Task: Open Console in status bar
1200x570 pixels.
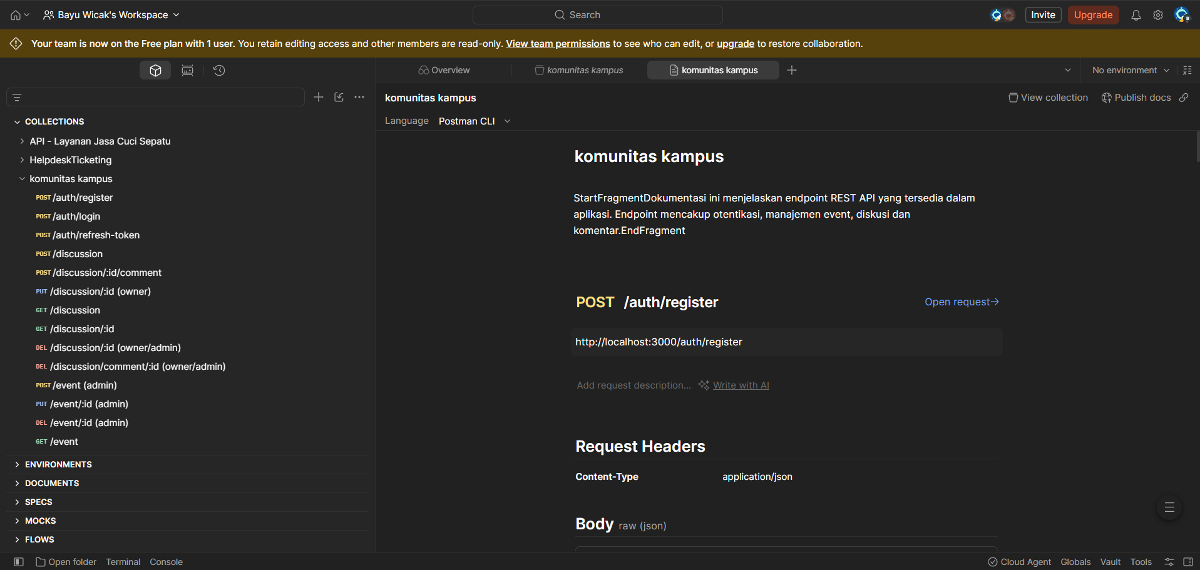Action: coord(167,562)
